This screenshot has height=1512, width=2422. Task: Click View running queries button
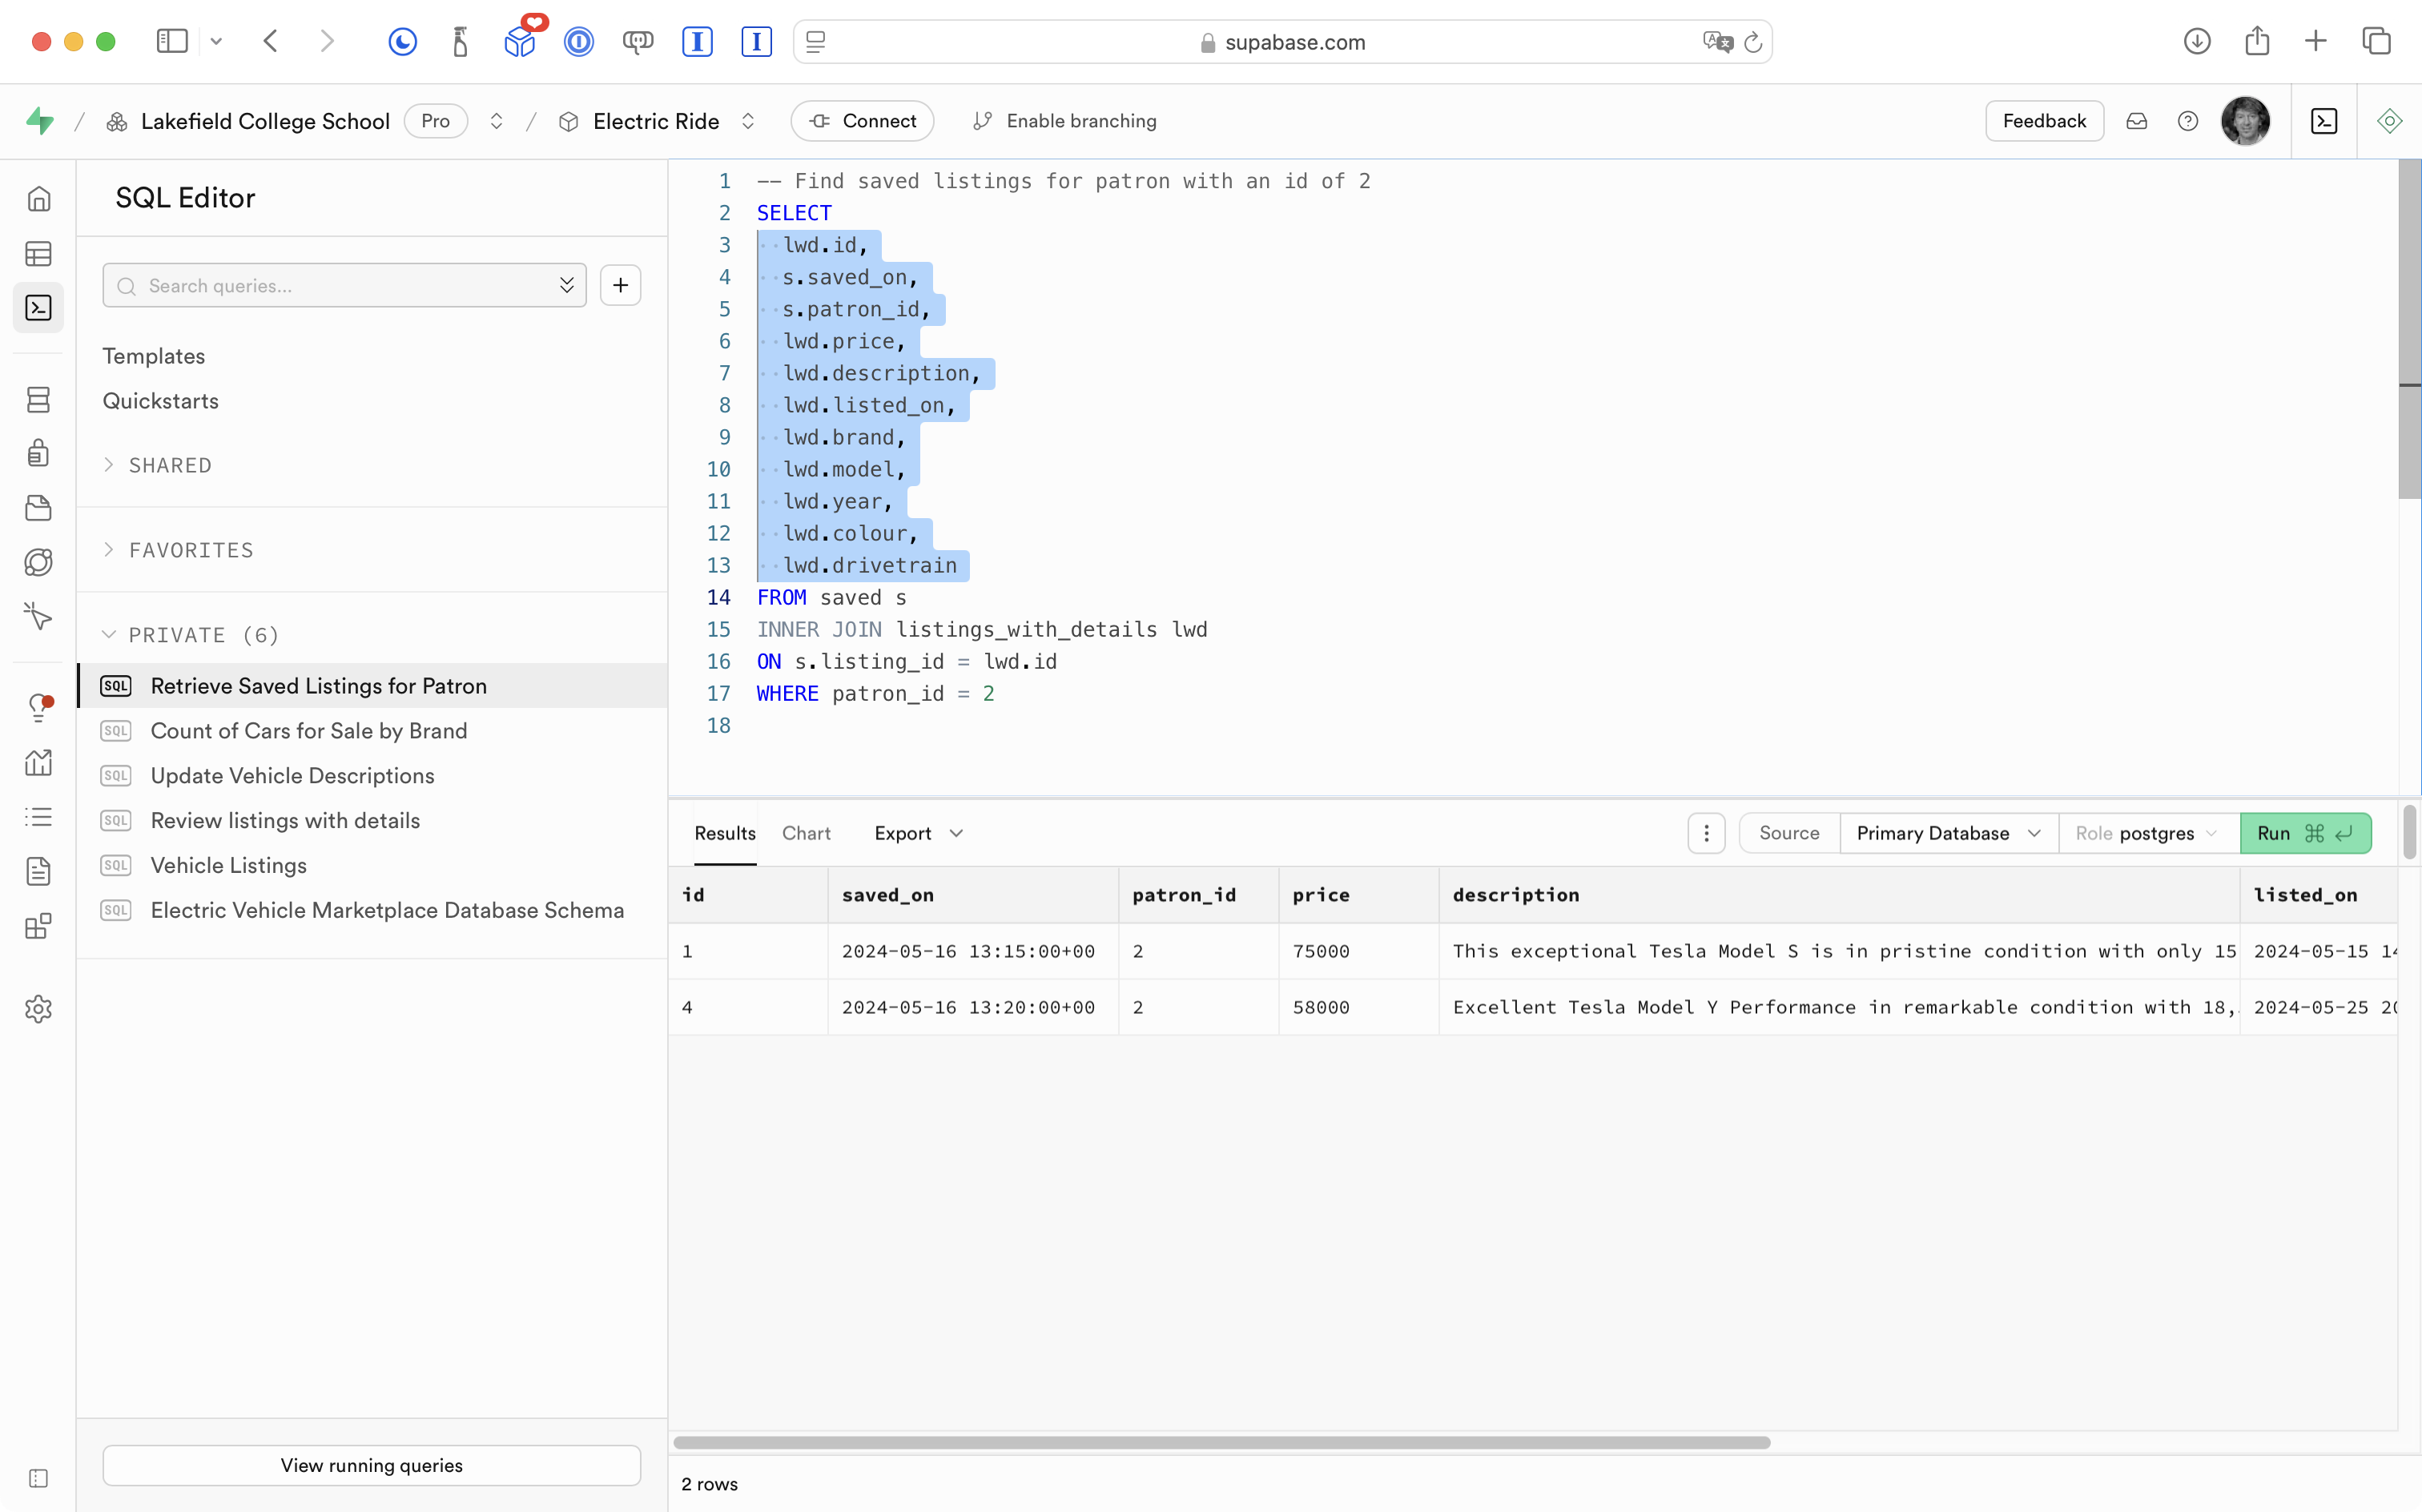click(x=371, y=1465)
